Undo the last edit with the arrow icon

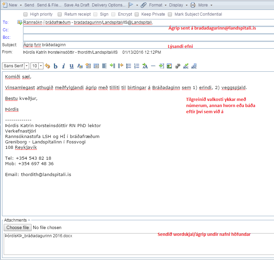point(47,66)
